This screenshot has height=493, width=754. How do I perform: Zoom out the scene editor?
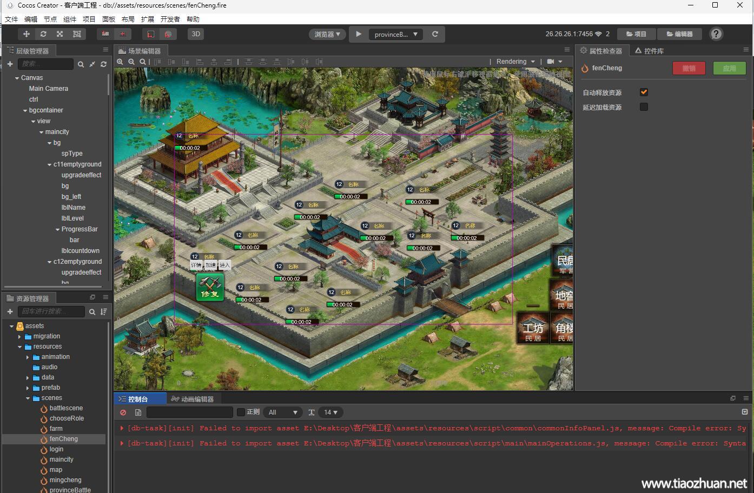(131, 62)
